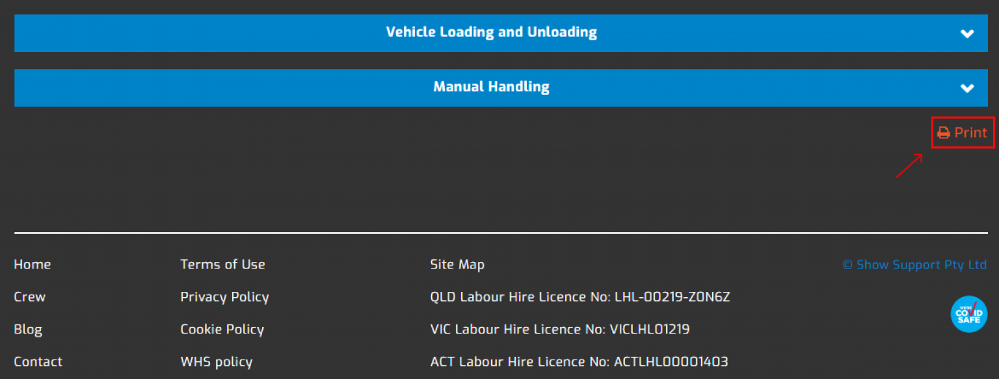Select the WHS policy link

pyautogui.click(x=216, y=362)
